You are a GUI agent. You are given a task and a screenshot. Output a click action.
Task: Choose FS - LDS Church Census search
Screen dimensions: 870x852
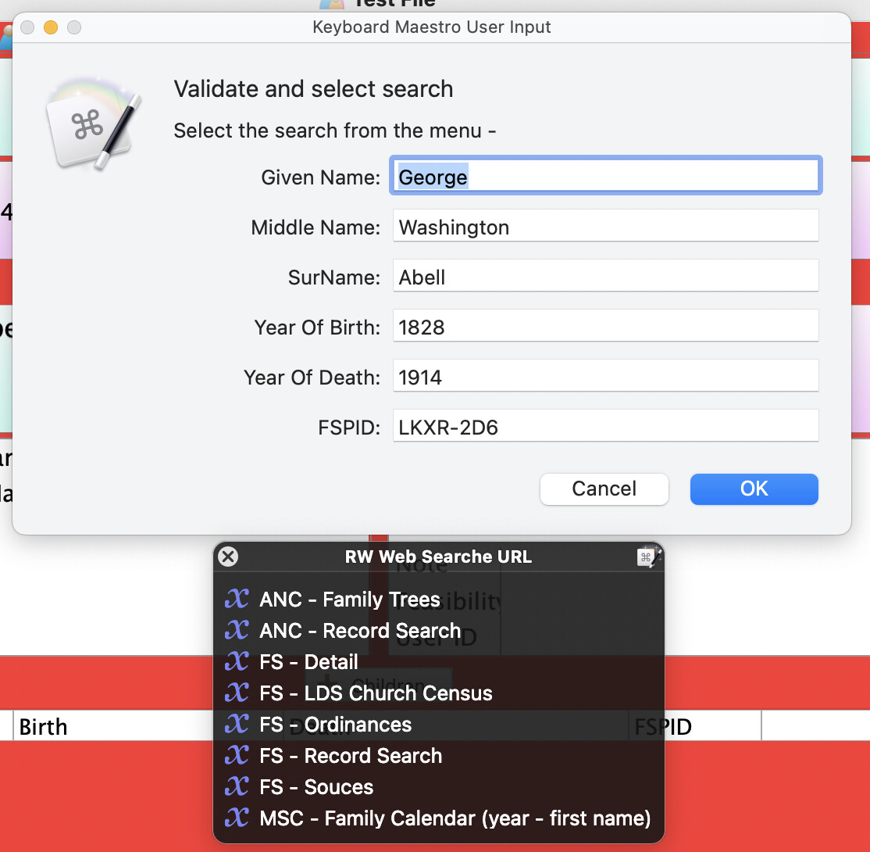click(438, 693)
